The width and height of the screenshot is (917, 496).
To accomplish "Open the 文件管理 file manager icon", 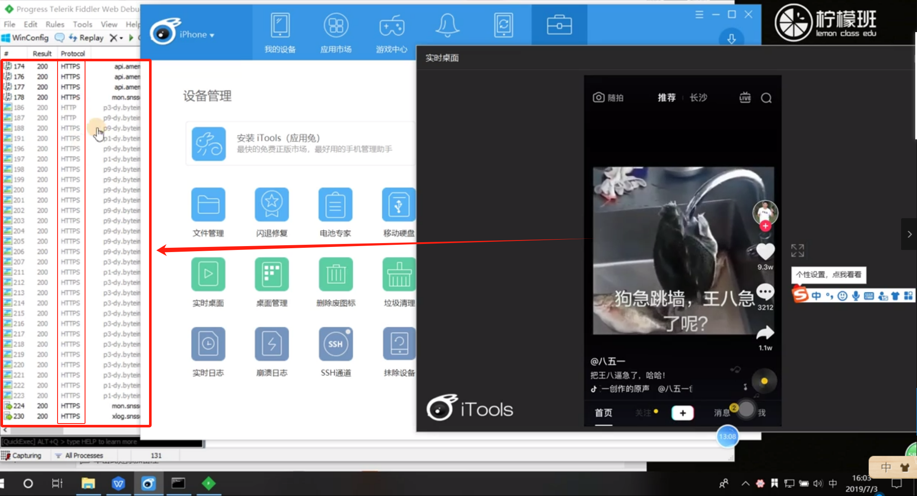I will click(x=208, y=205).
